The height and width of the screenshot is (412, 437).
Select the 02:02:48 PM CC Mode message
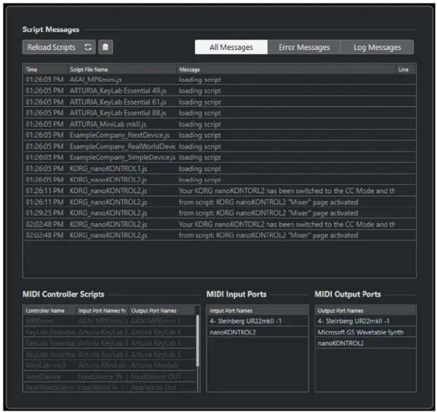click(x=219, y=224)
